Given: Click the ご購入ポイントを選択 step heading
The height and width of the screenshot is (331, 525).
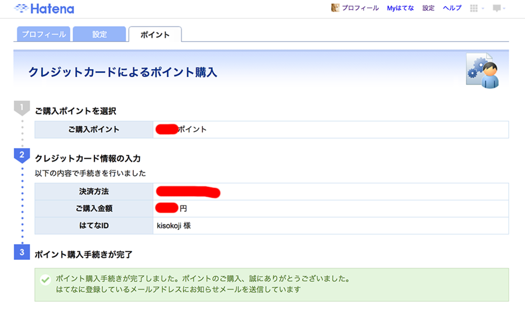Looking at the screenshot, I should point(76,111).
